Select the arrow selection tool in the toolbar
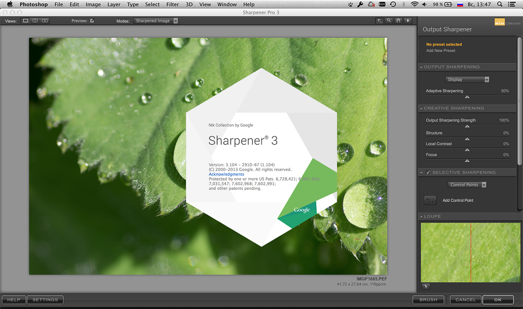The height and width of the screenshot is (309, 523). 380,21
